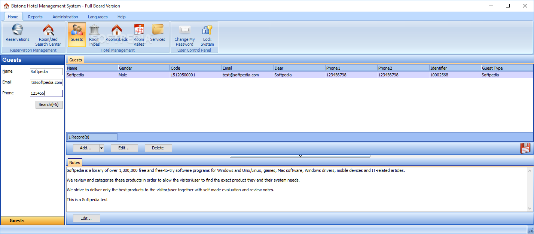Sort by the Email column header

pos(248,68)
